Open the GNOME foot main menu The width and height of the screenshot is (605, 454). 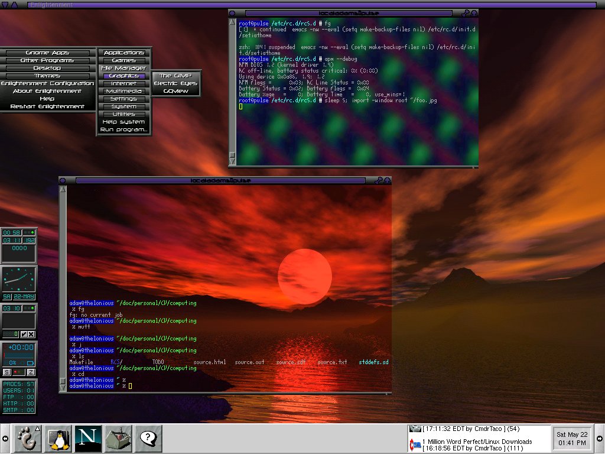tap(27, 439)
